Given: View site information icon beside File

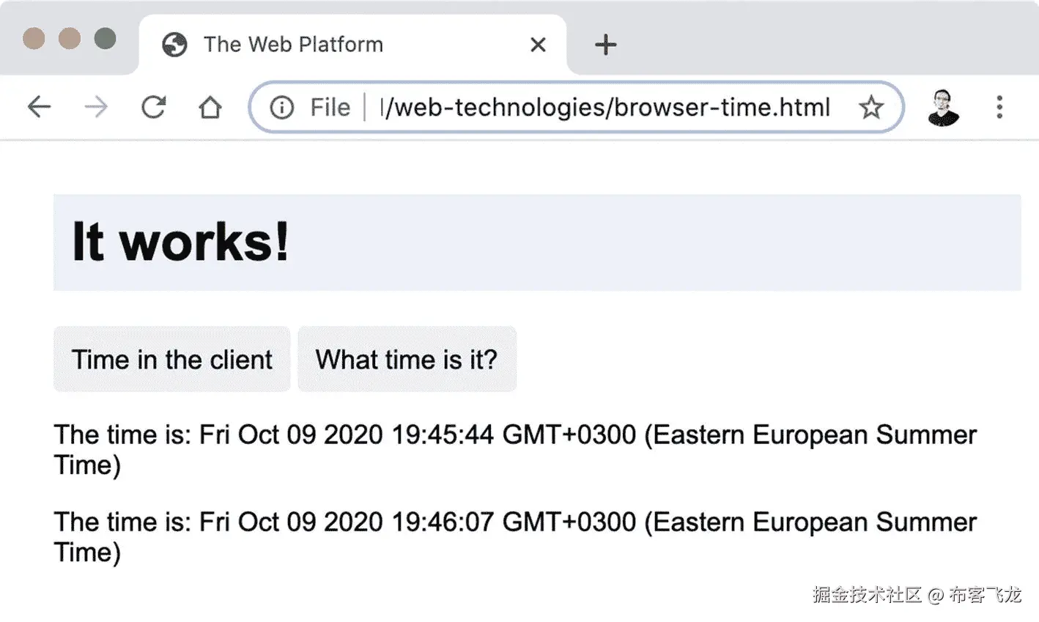Looking at the screenshot, I should [282, 108].
